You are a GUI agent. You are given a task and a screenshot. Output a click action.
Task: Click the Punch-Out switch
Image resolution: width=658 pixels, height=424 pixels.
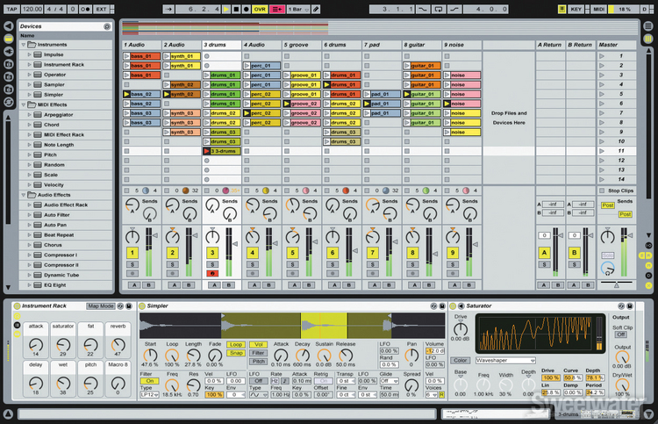[454, 9]
